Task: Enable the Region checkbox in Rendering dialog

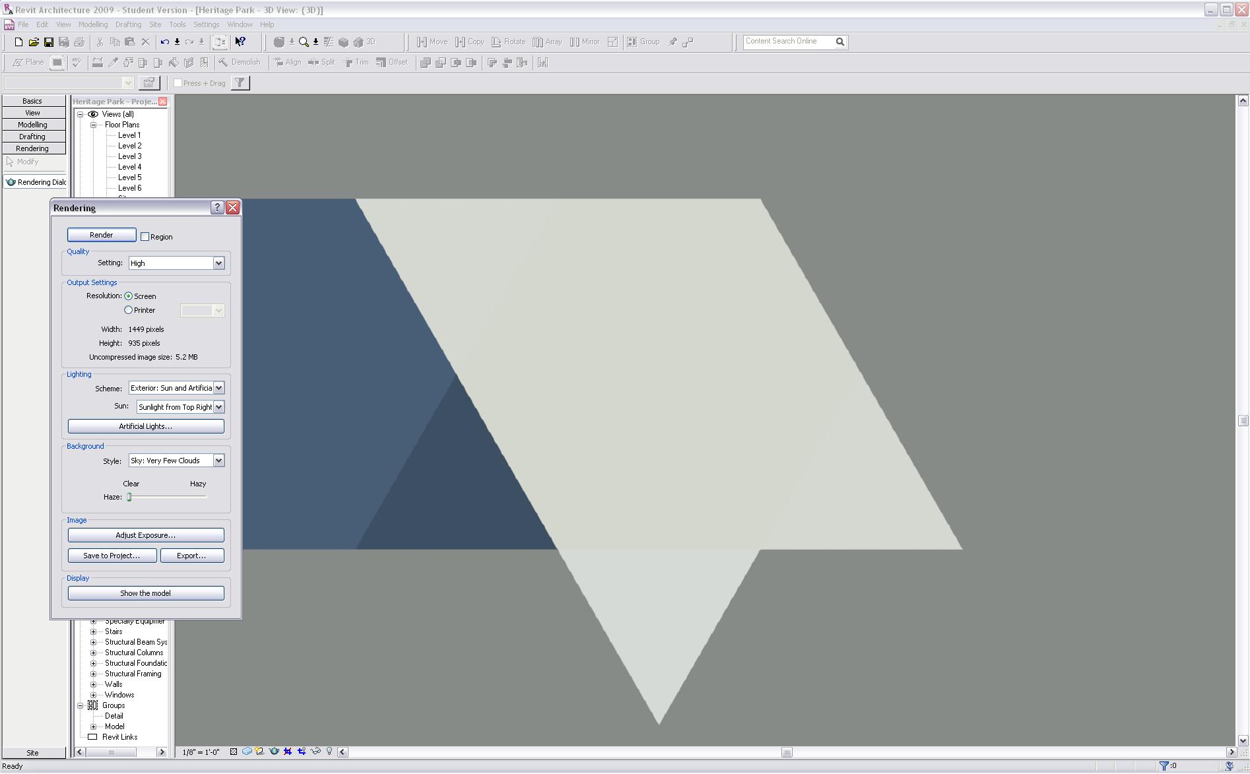Action: pos(145,237)
